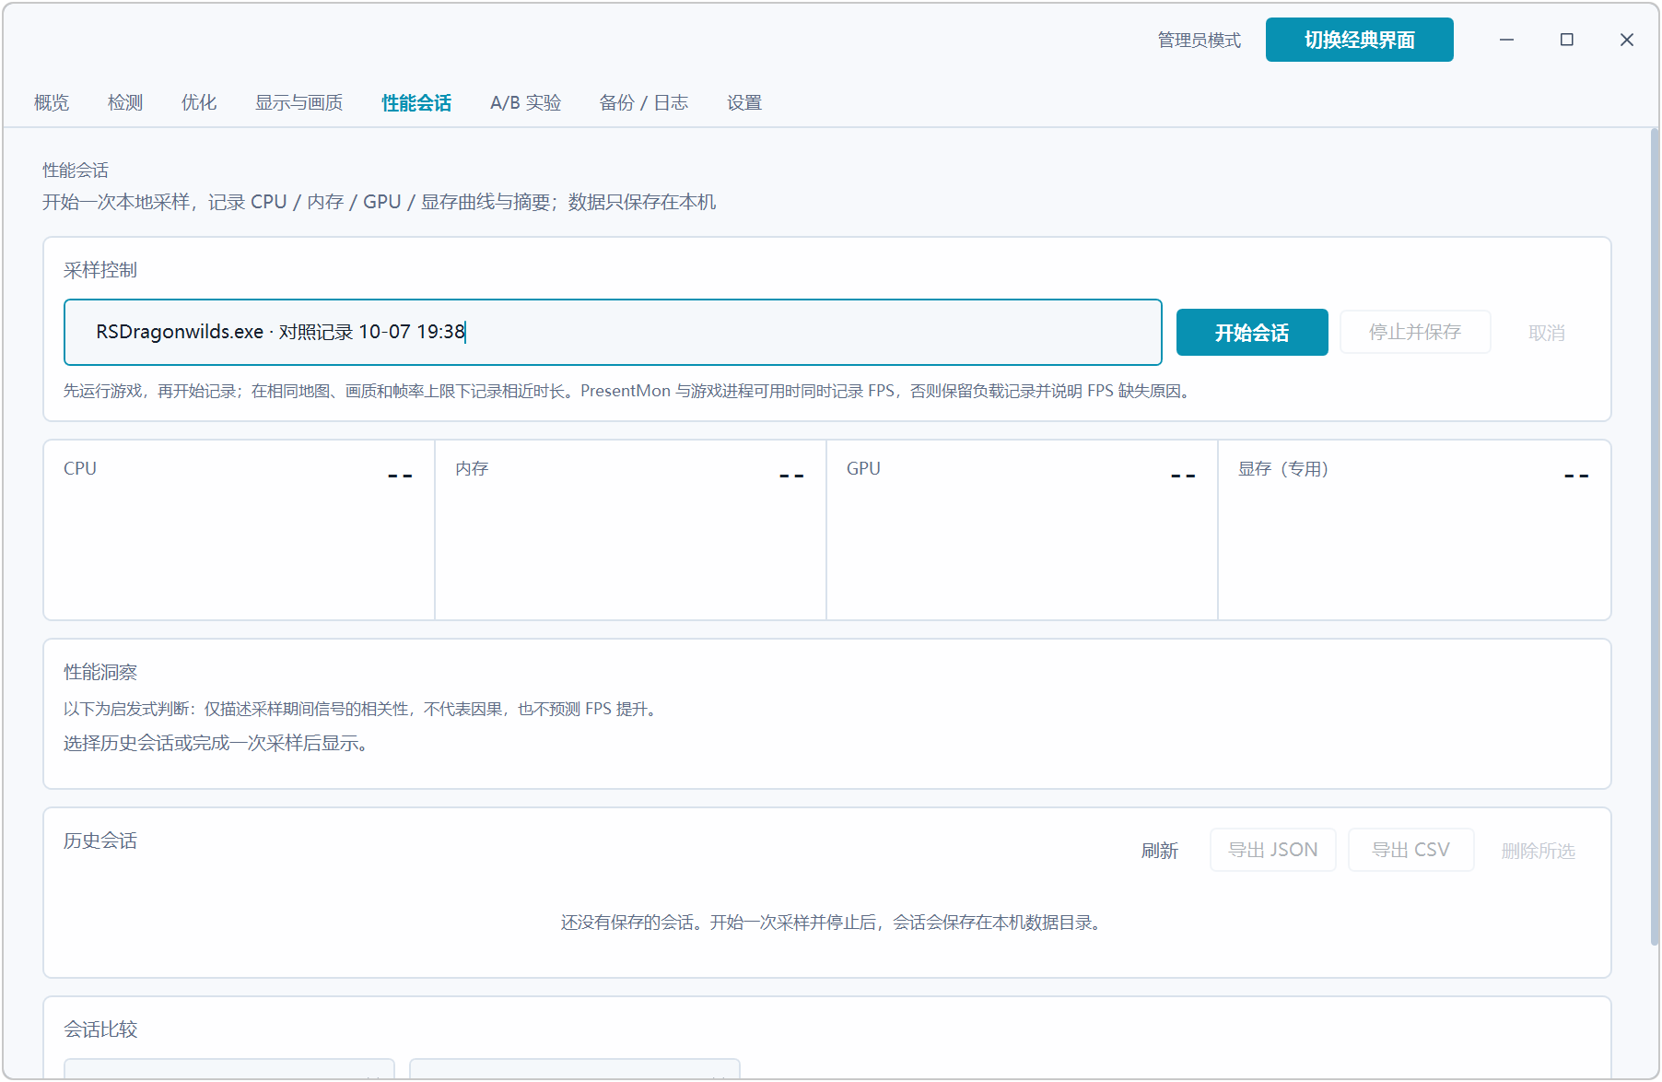This screenshot has width=1662, height=1082.
Task: Click the 历史会话 heading
Action: pos(99,841)
